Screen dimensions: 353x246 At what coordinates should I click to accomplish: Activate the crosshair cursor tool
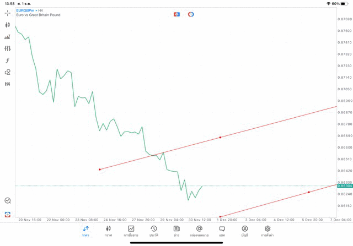(x=8, y=13)
